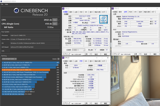Click the CPU-Z icon in the memory window title
The width and height of the screenshot is (160, 106).
[x=63, y=58]
